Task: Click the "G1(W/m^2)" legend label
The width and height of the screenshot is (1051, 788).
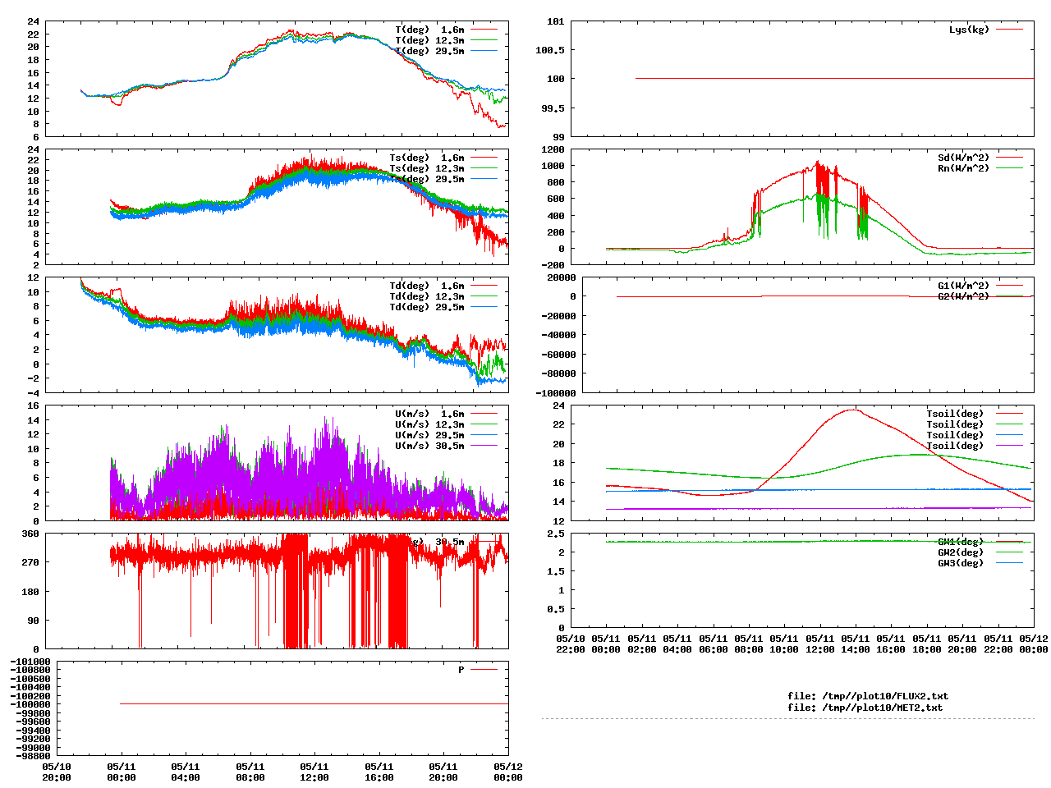Action: click(x=964, y=286)
